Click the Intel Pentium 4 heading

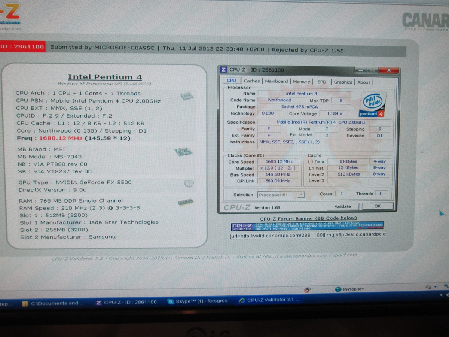click(105, 77)
